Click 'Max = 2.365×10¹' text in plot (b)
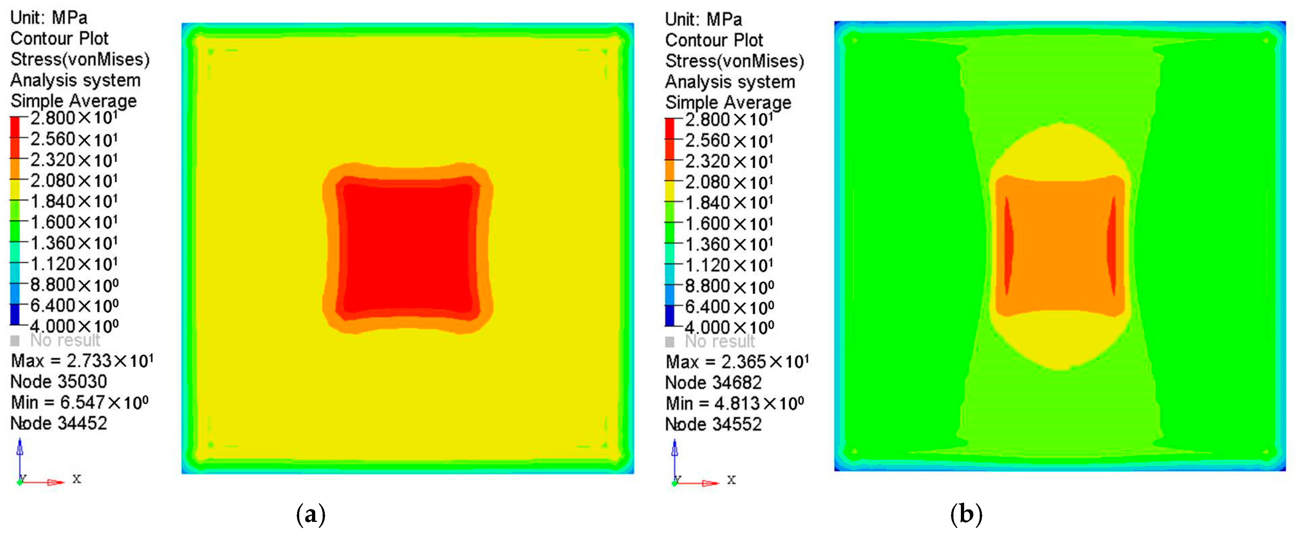Viewport: 1301px width, 540px height. pyautogui.click(x=737, y=362)
